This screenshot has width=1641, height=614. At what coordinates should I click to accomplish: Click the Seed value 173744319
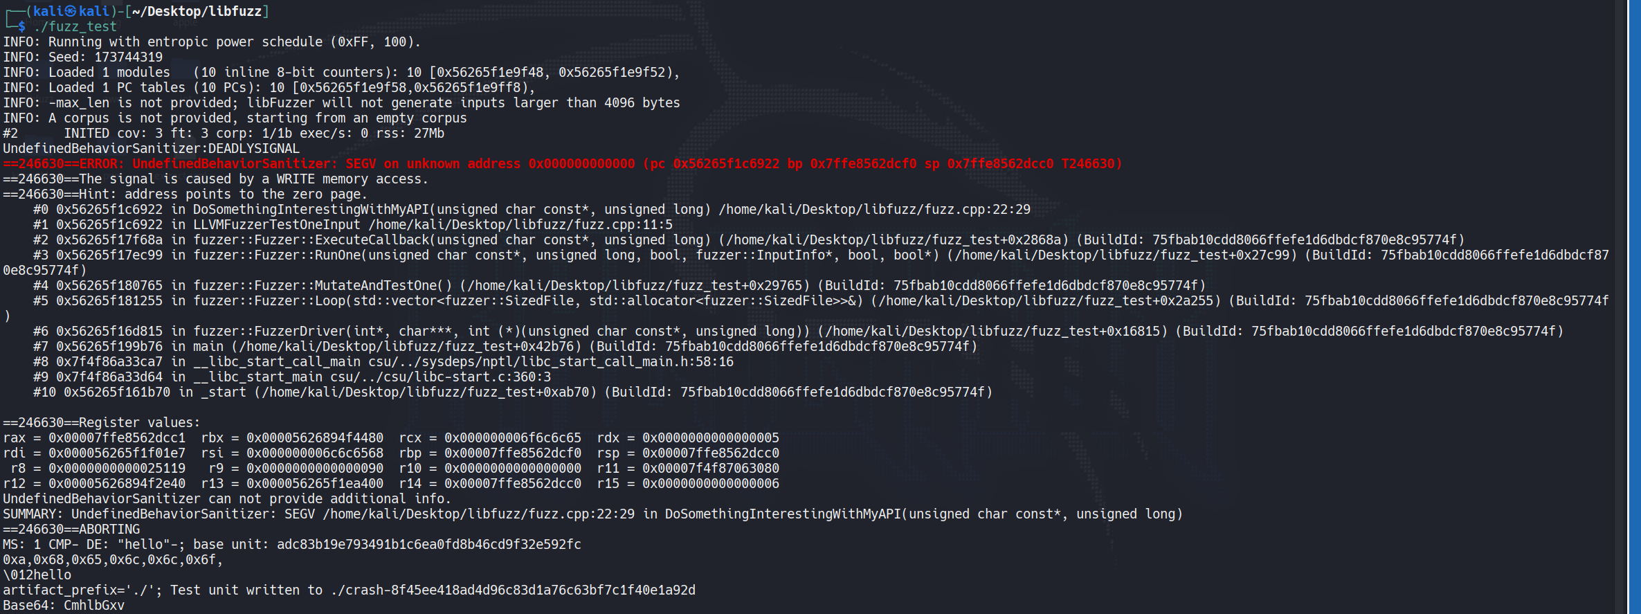pyautogui.click(x=129, y=57)
